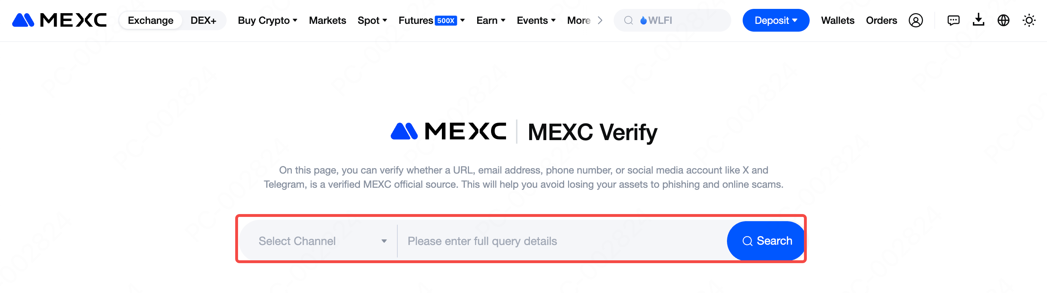Go to the Markets page
The height and width of the screenshot is (293, 1047).
tap(327, 20)
